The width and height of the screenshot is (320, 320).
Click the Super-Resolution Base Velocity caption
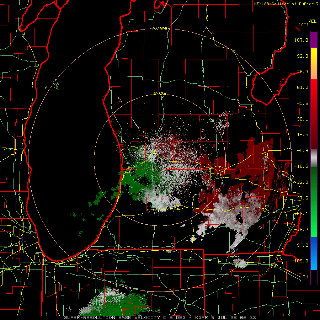coord(160,318)
